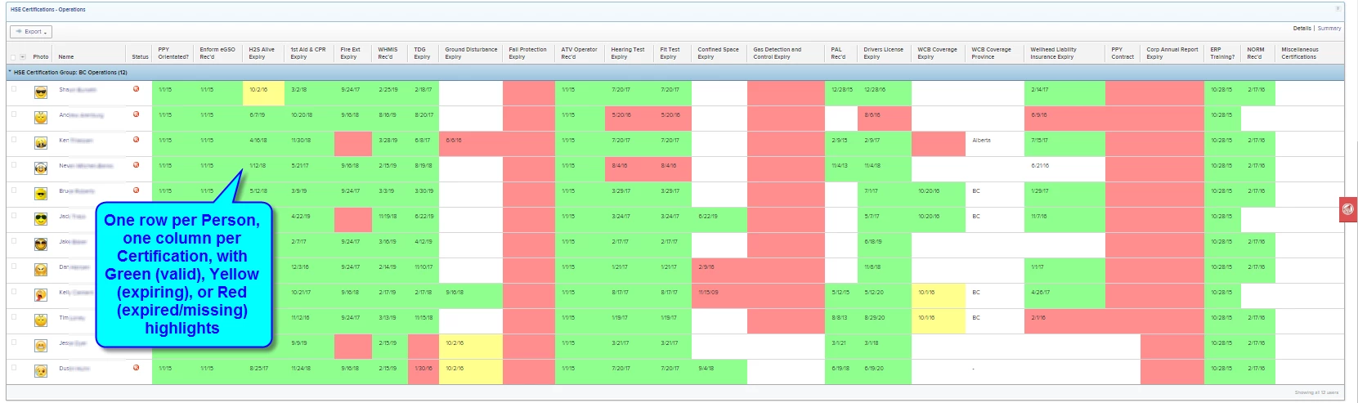Tick the select-all header checkbox
The image size is (1358, 403).
(x=13, y=57)
